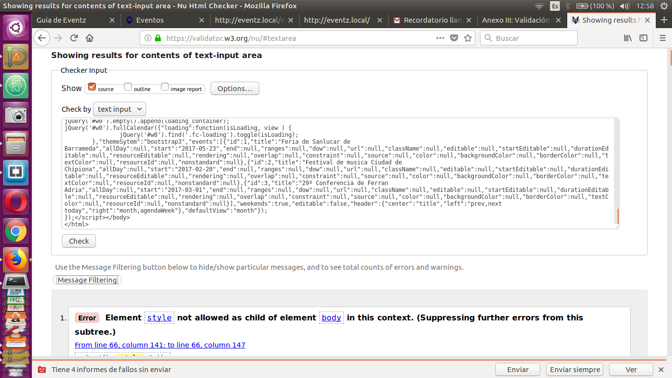Launch Brackets editor from dock

tap(16, 173)
